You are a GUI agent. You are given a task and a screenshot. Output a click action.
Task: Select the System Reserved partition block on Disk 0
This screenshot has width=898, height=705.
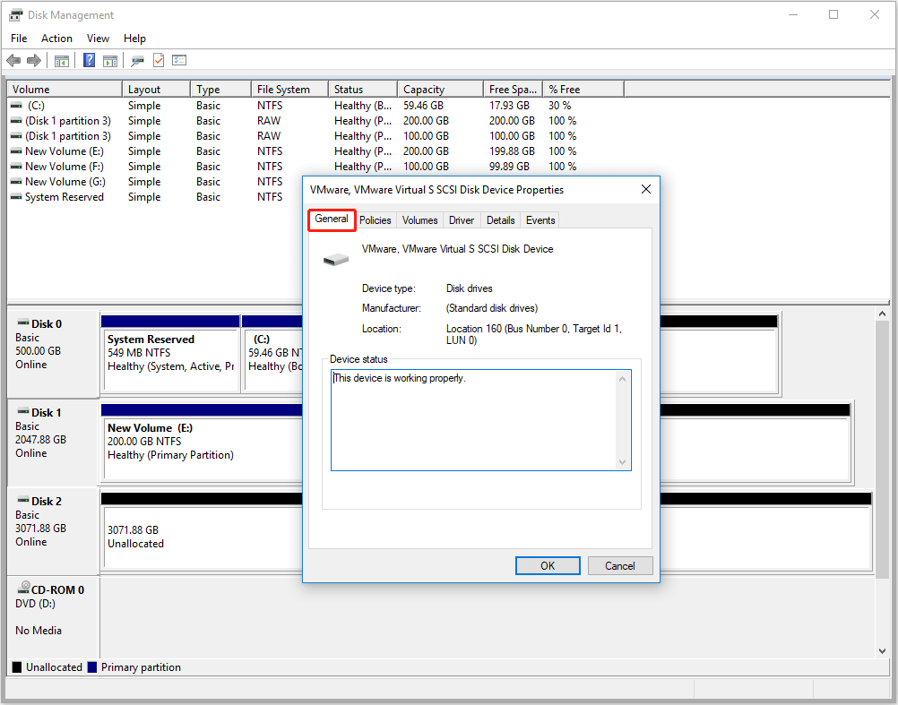click(x=170, y=353)
